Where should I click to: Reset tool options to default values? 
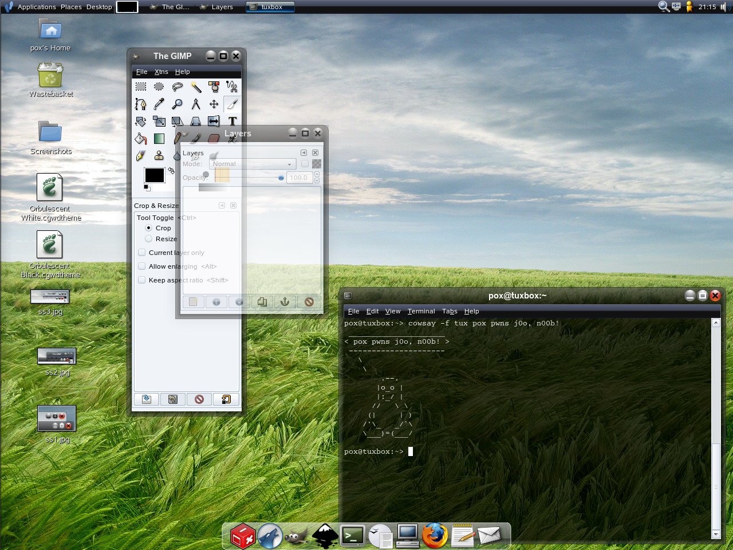coord(226,399)
